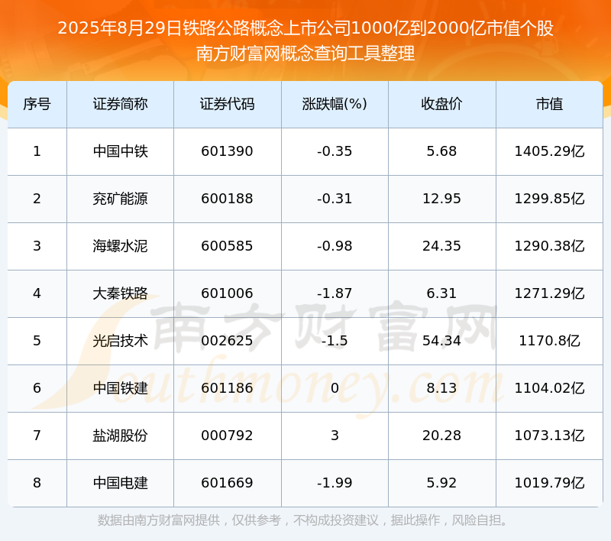Select stock code 600585
The height and width of the screenshot is (541, 611).
(227, 246)
